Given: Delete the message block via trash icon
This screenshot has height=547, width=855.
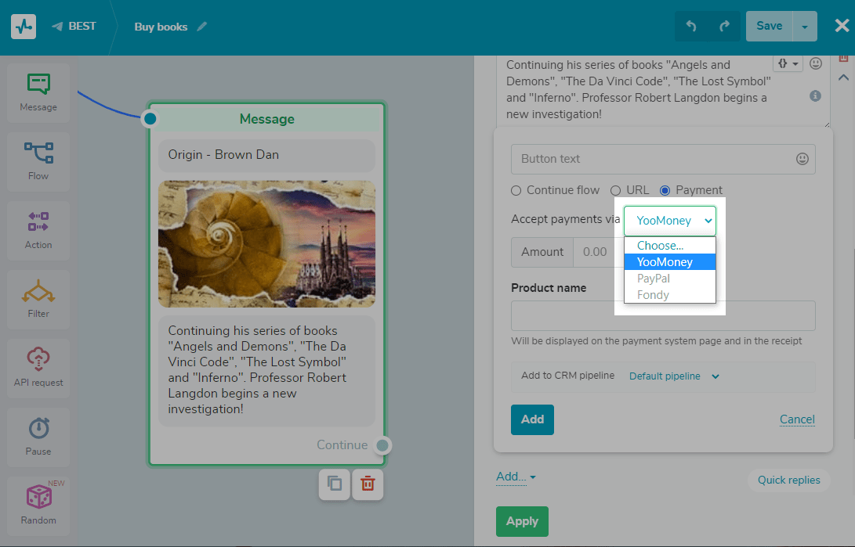Looking at the screenshot, I should coord(367,484).
